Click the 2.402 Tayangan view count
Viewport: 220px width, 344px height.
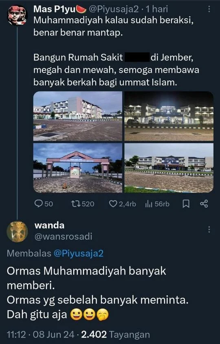point(116,335)
